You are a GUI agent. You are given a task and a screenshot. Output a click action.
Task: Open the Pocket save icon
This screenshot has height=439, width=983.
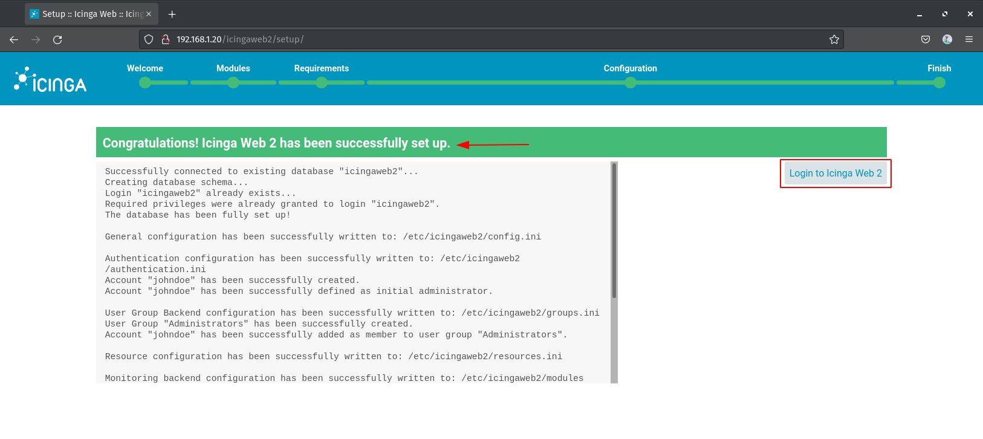pyautogui.click(x=925, y=39)
